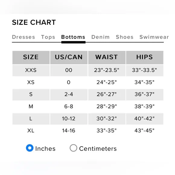Click the XS size cell
Screen dimensions: 175x175
31,82
